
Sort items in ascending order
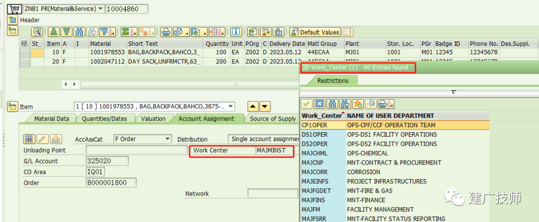point(53,32)
